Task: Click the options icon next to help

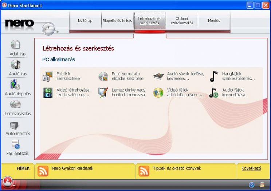Action: click(262, 185)
